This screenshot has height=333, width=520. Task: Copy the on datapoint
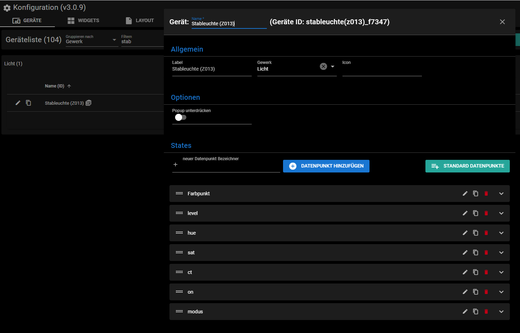pyautogui.click(x=476, y=292)
